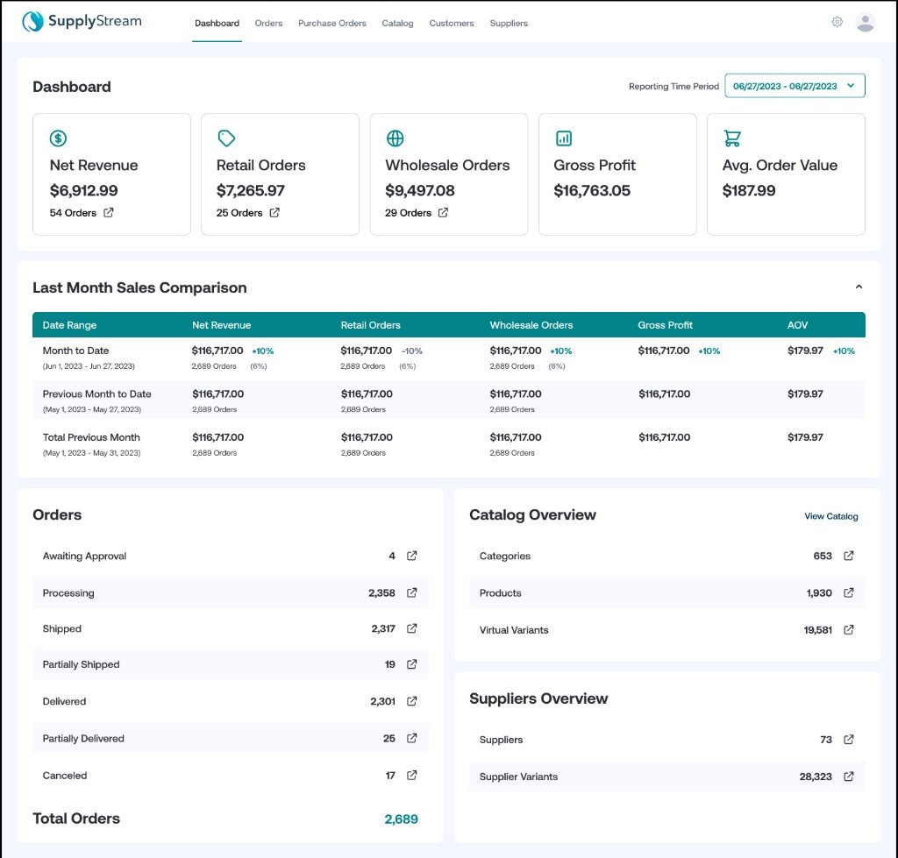Image resolution: width=898 pixels, height=858 pixels.
Task: Click the Canceled row label
Action: coord(65,776)
